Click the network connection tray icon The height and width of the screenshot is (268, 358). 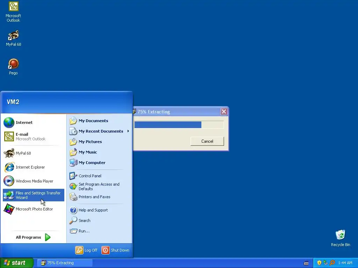click(325, 263)
